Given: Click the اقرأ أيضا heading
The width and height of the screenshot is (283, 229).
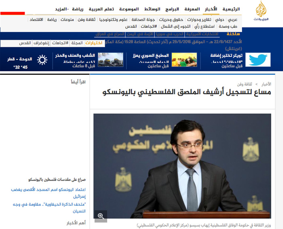Looking at the screenshot, I should coord(78,82).
